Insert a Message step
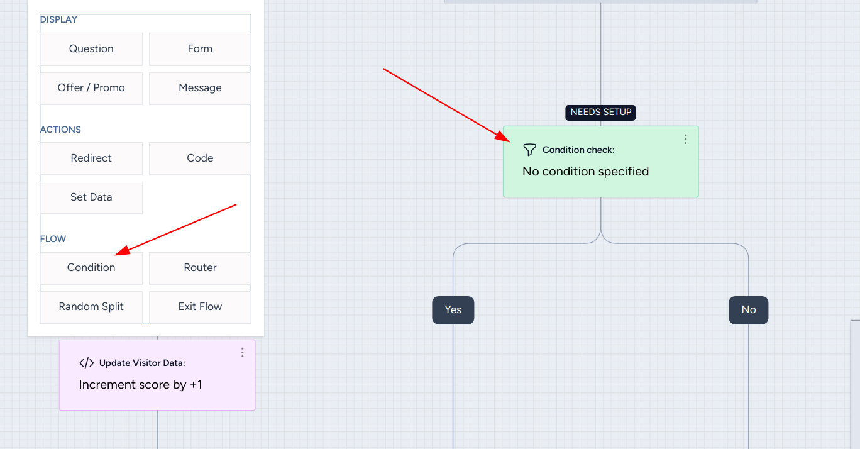 click(x=200, y=88)
